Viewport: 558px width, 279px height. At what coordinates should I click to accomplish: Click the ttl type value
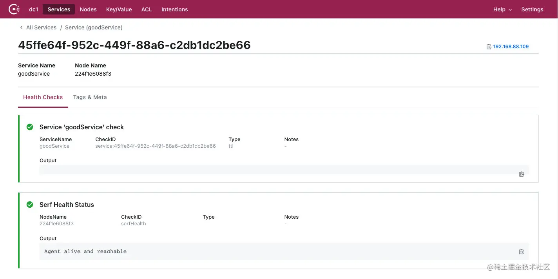[x=231, y=146]
